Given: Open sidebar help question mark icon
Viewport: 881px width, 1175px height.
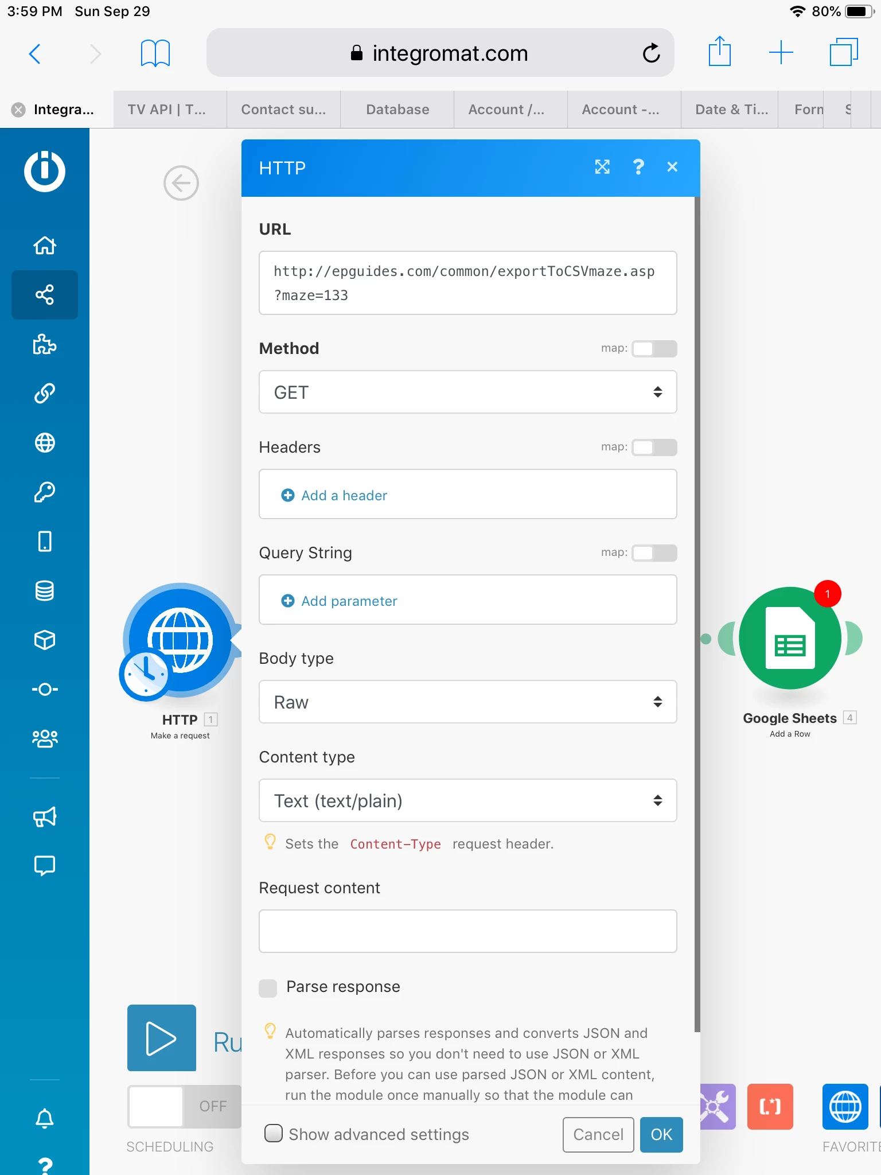Looking at the screenshot, I should [45, 1166].
